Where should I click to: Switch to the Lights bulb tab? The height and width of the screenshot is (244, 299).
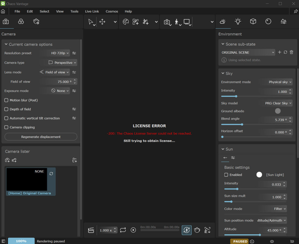tap(238, 21)
